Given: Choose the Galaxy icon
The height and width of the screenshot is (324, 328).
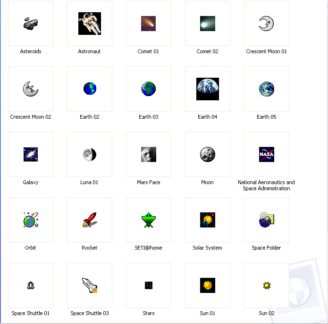Looking at the screenshot, I should click(x=31, y=154).
